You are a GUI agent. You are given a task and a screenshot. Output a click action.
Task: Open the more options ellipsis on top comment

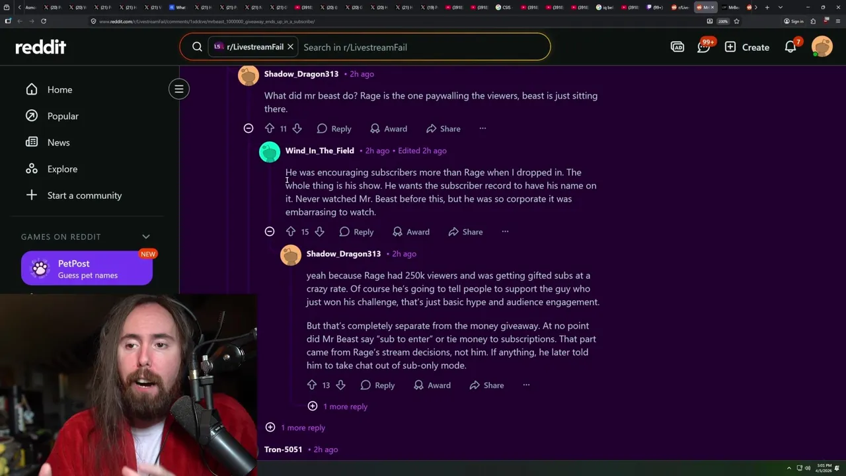(x=482, y=128)
